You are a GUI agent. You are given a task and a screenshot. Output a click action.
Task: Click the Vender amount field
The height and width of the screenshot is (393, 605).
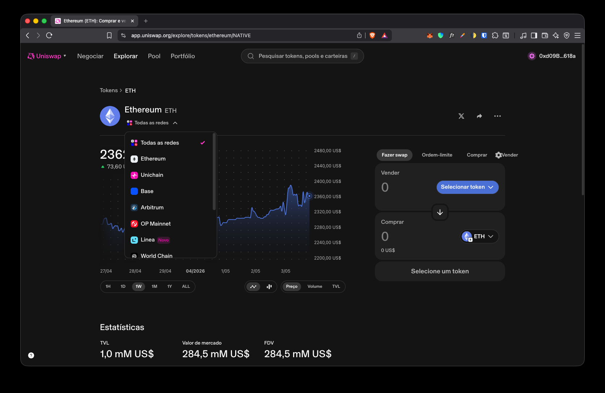tap(385, 187)
